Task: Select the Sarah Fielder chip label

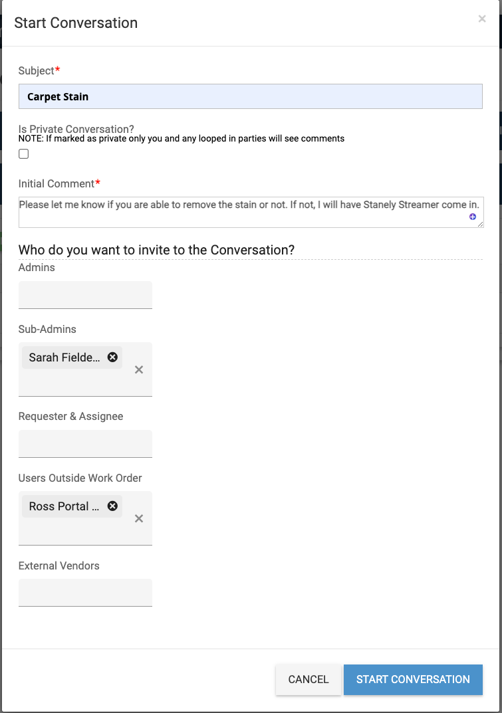Action: pos(64,357)
